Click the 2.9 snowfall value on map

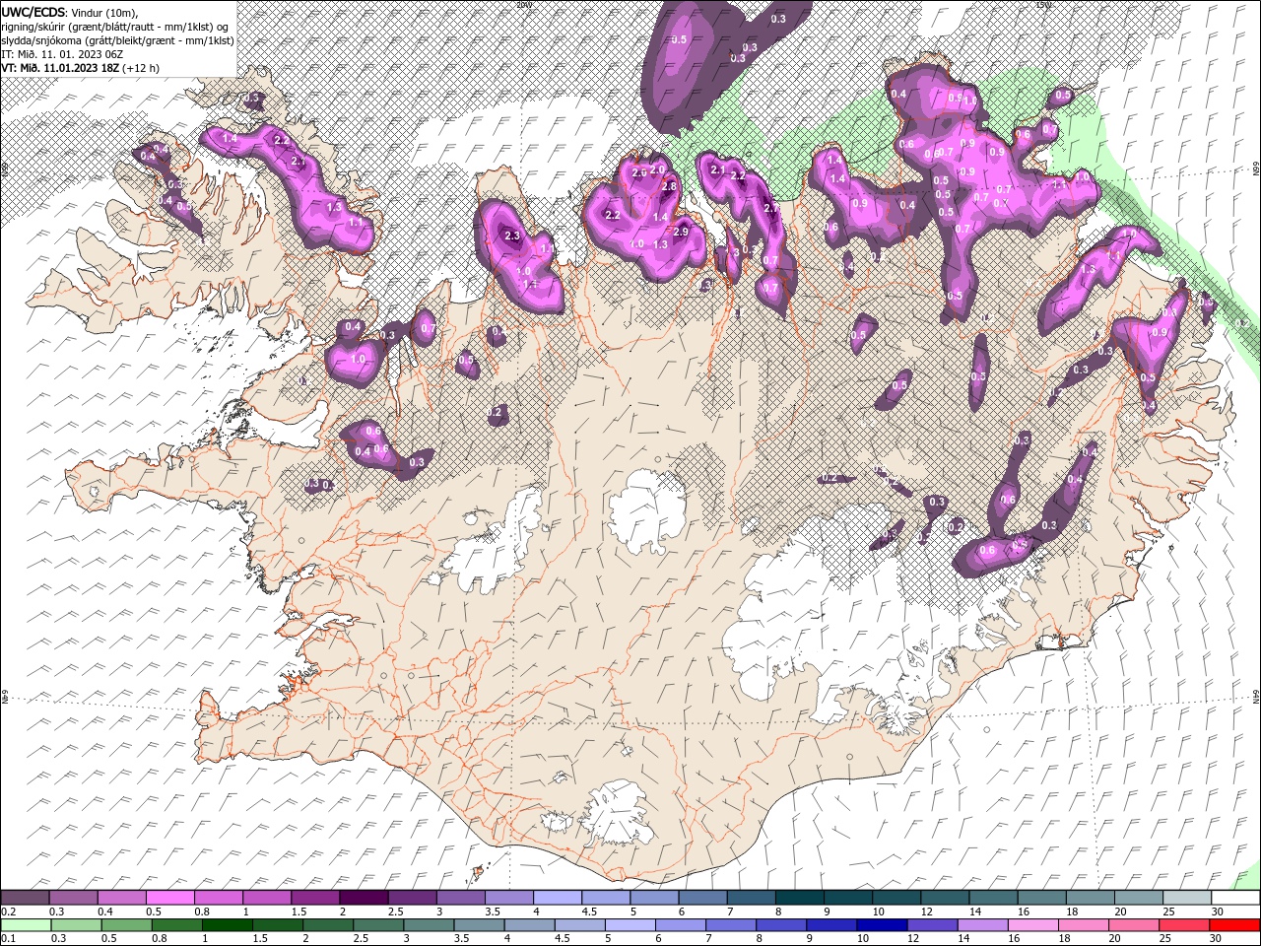click(x=680, y=232)
